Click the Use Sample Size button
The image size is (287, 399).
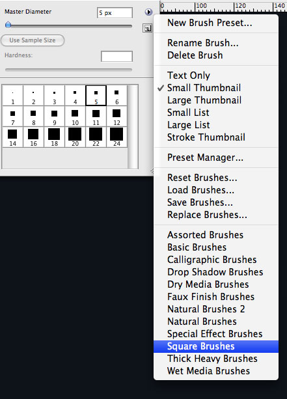(x=33, y=40)
